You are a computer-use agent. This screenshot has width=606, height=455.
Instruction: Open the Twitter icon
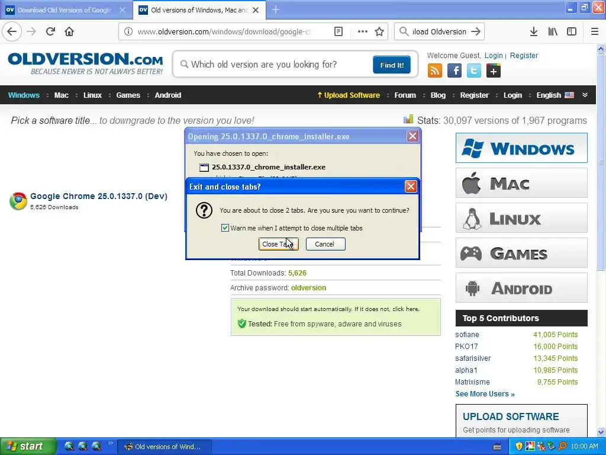tap(474, 71)
